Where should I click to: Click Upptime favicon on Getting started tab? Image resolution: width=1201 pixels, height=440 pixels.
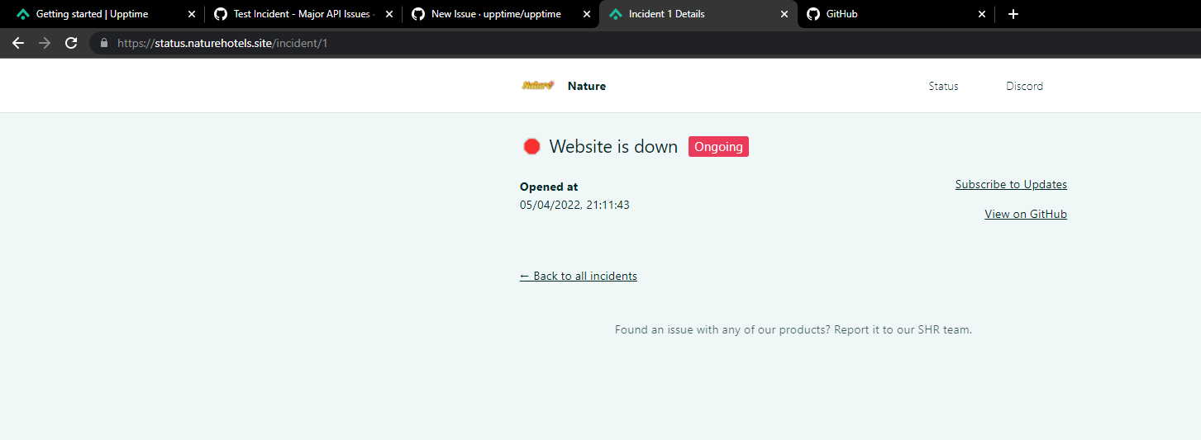point(22,14)
